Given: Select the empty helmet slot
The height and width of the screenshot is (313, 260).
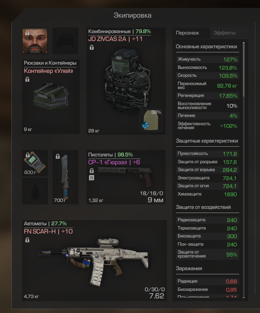Looking at the screenshot, I should click(65, 41).
